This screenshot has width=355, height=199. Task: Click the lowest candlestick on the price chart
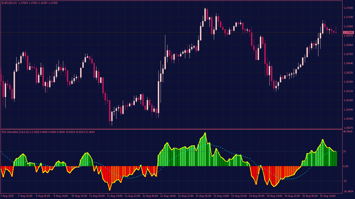(111, 117)
